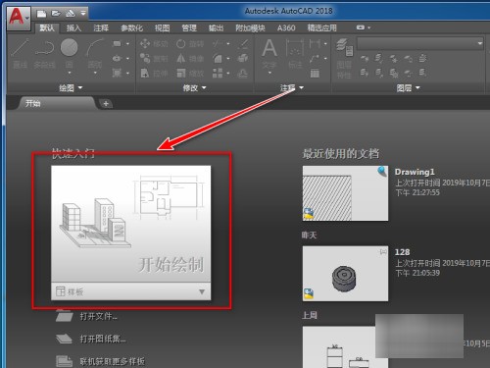The height and width of the screenshot is (368, 490).
Task: Expand the Circle tool dropdown arrow
Action: pos(69,73)
